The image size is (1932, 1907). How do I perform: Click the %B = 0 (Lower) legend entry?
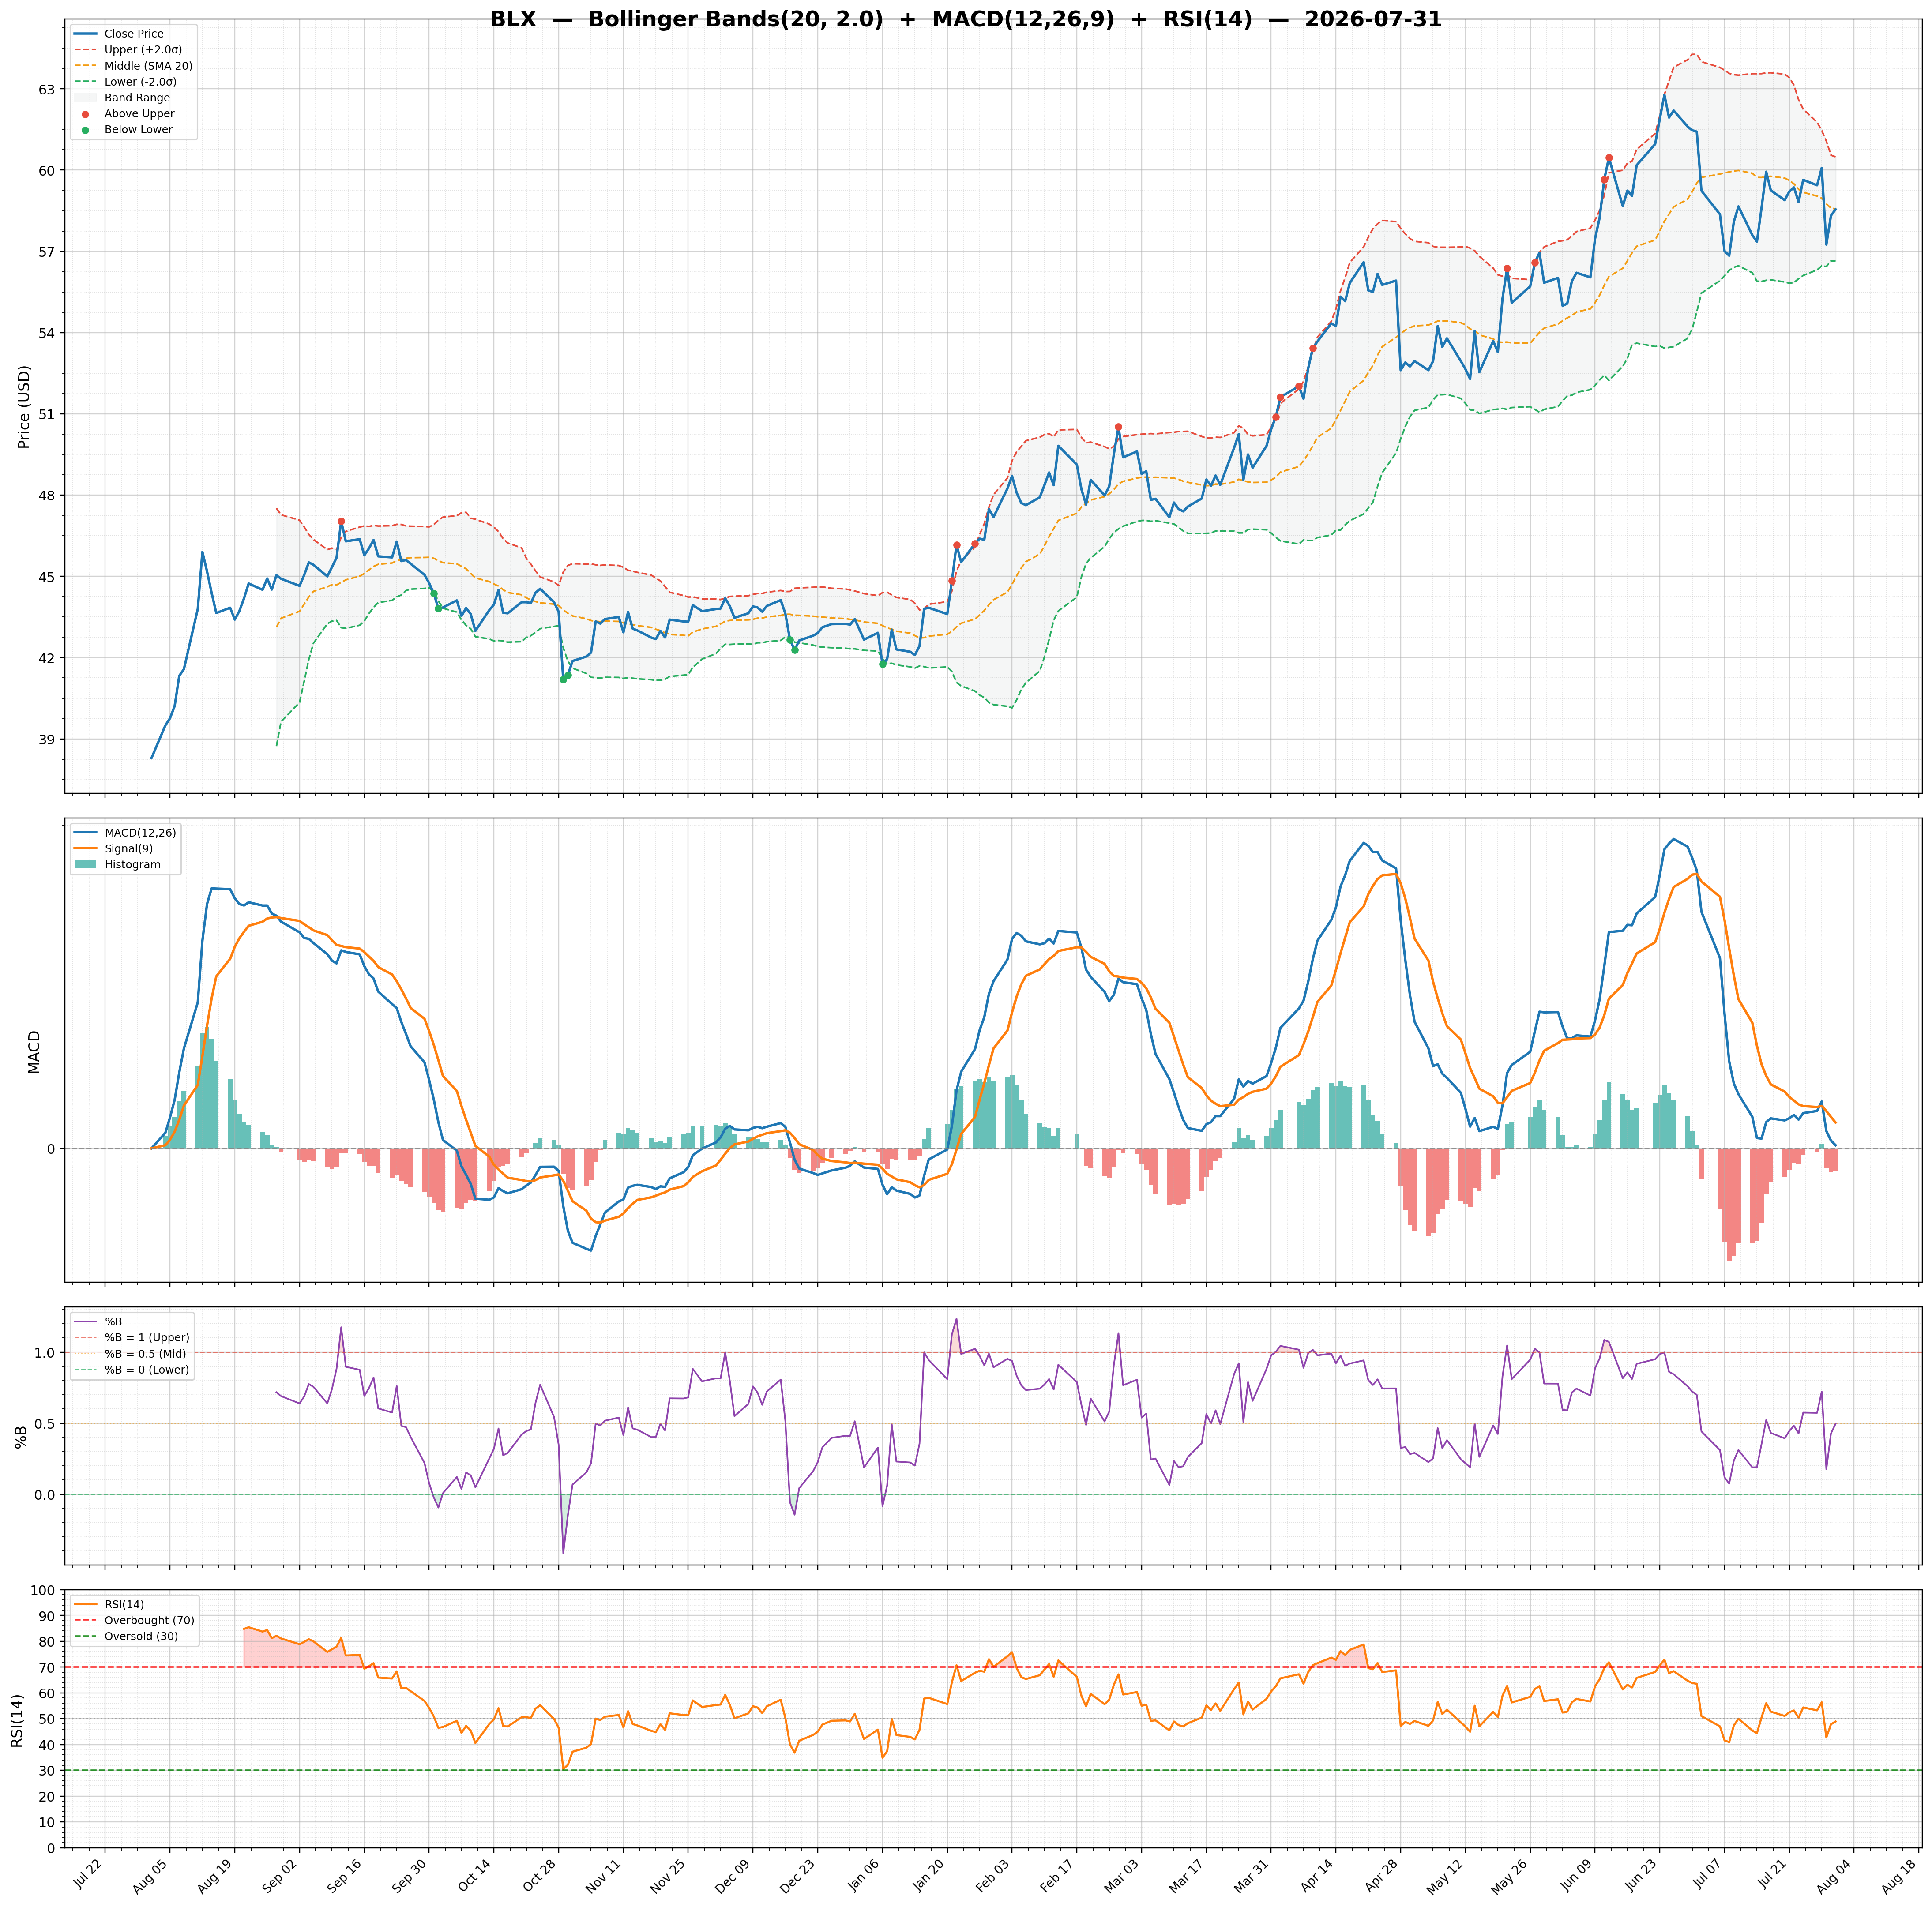[x=131, y=1370]
